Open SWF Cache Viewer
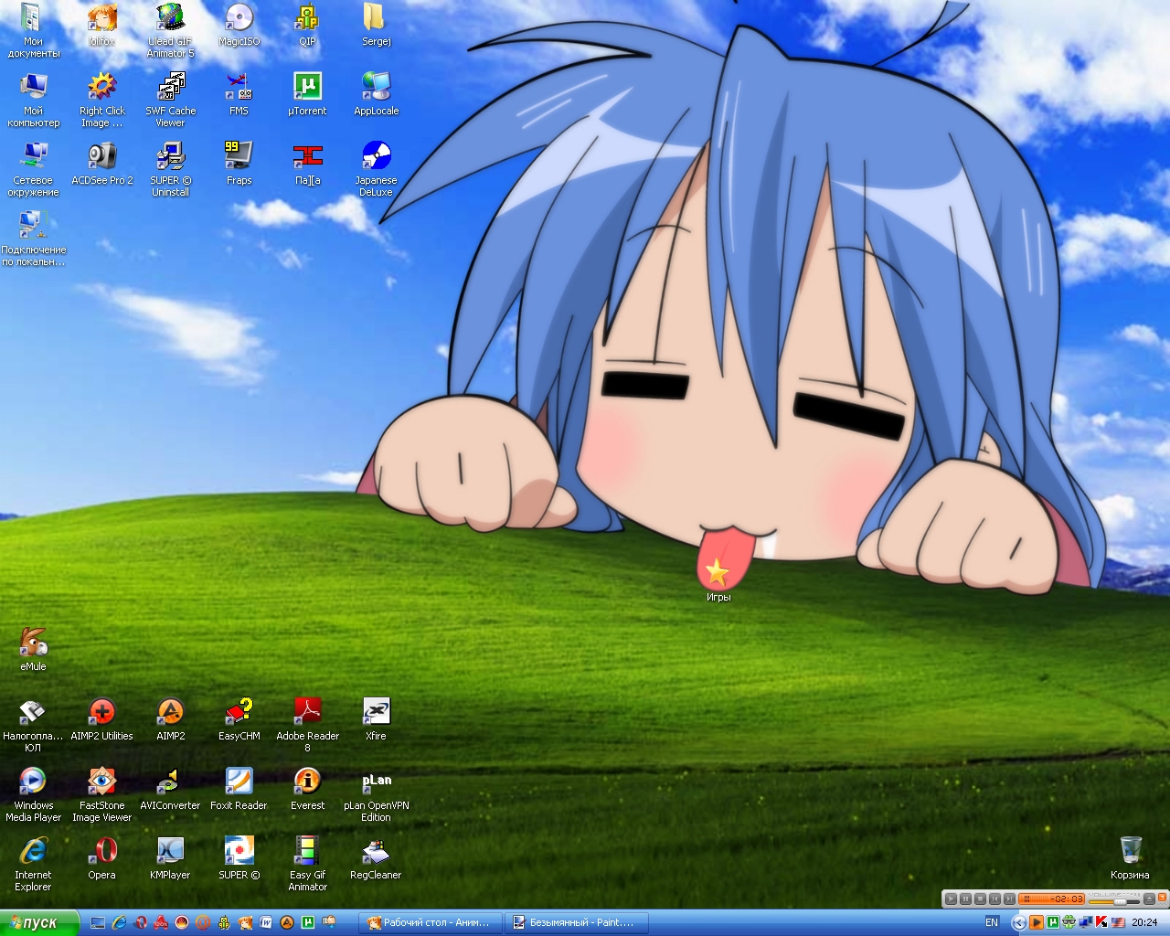Image resolution: width=1170 pixels, height=936 pixels. pos(170,100)
